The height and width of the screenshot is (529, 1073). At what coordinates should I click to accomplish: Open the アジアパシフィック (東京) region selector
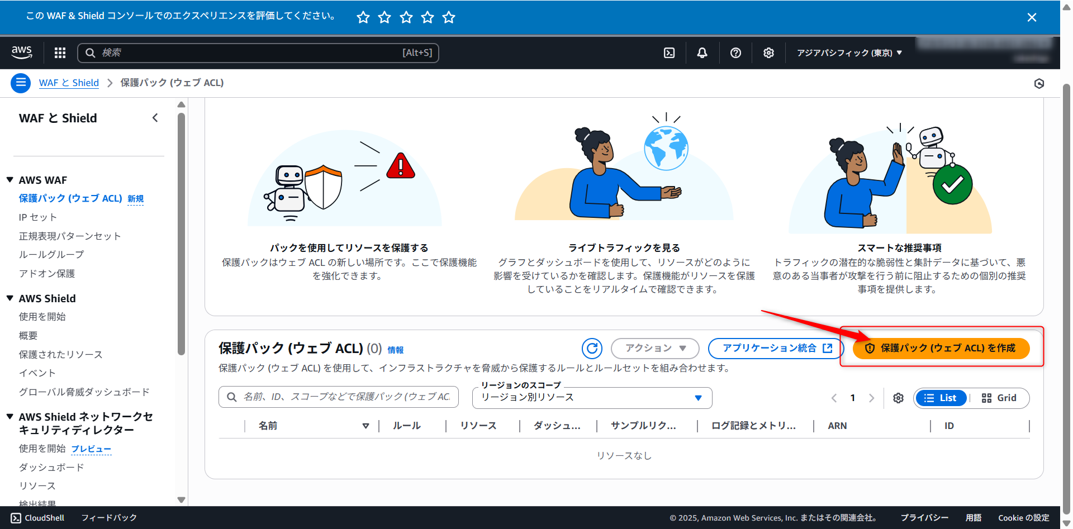pyautogui.click(x=849, y=53)
